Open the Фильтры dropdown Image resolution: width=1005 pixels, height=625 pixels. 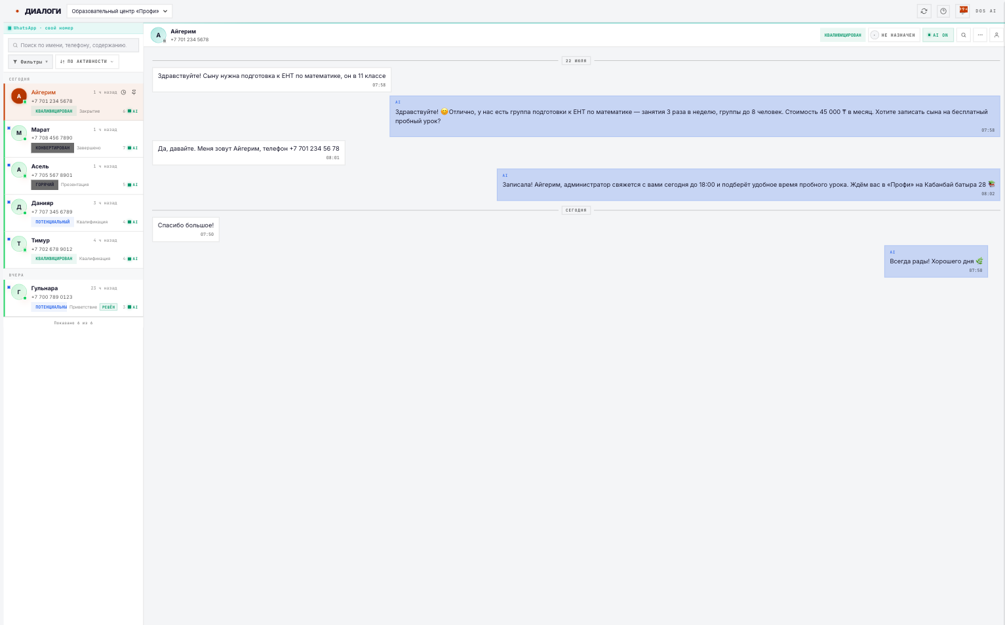pos(30,62)
